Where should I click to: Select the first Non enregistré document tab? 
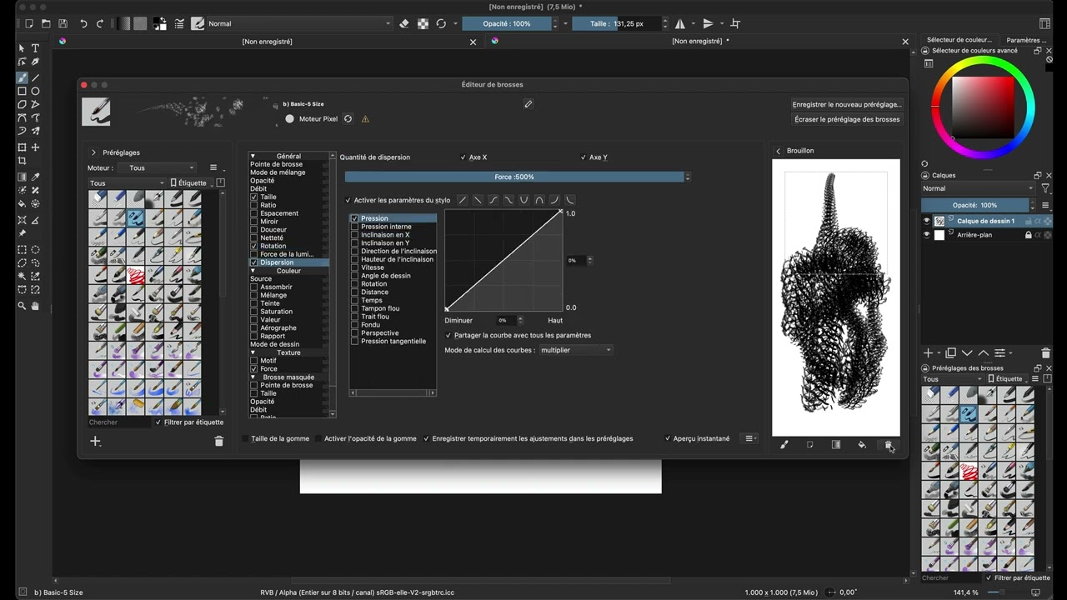267,41
